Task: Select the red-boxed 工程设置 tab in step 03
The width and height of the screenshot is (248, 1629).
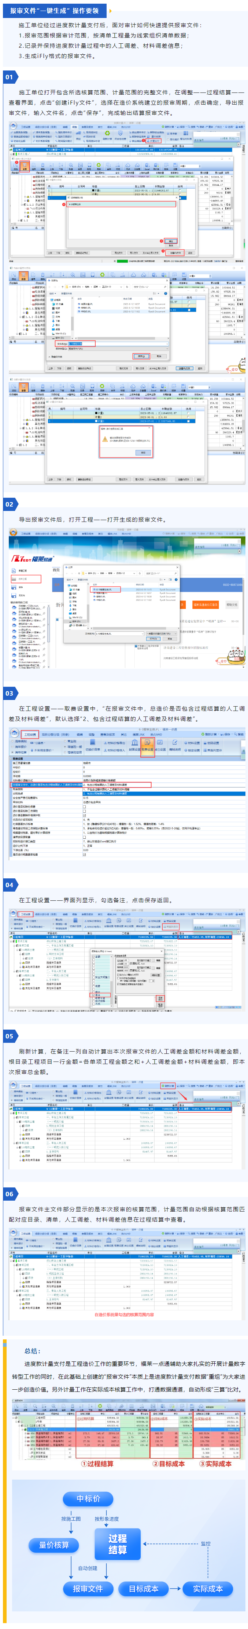Action: coord(29,735)
